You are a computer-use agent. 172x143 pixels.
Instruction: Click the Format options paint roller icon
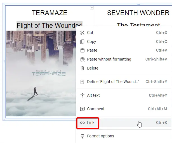[x=83, y=136]
